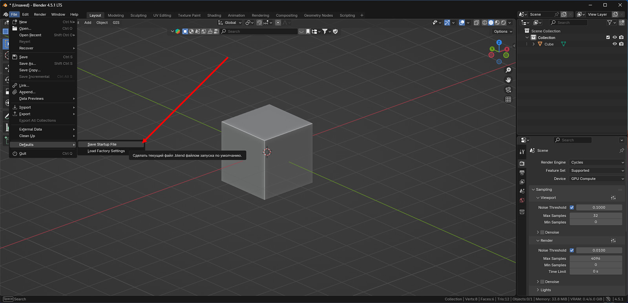Screen dimensions: 628x303
Task: Uncheck the Collection exclude checkbox
Action: [608, 38]
